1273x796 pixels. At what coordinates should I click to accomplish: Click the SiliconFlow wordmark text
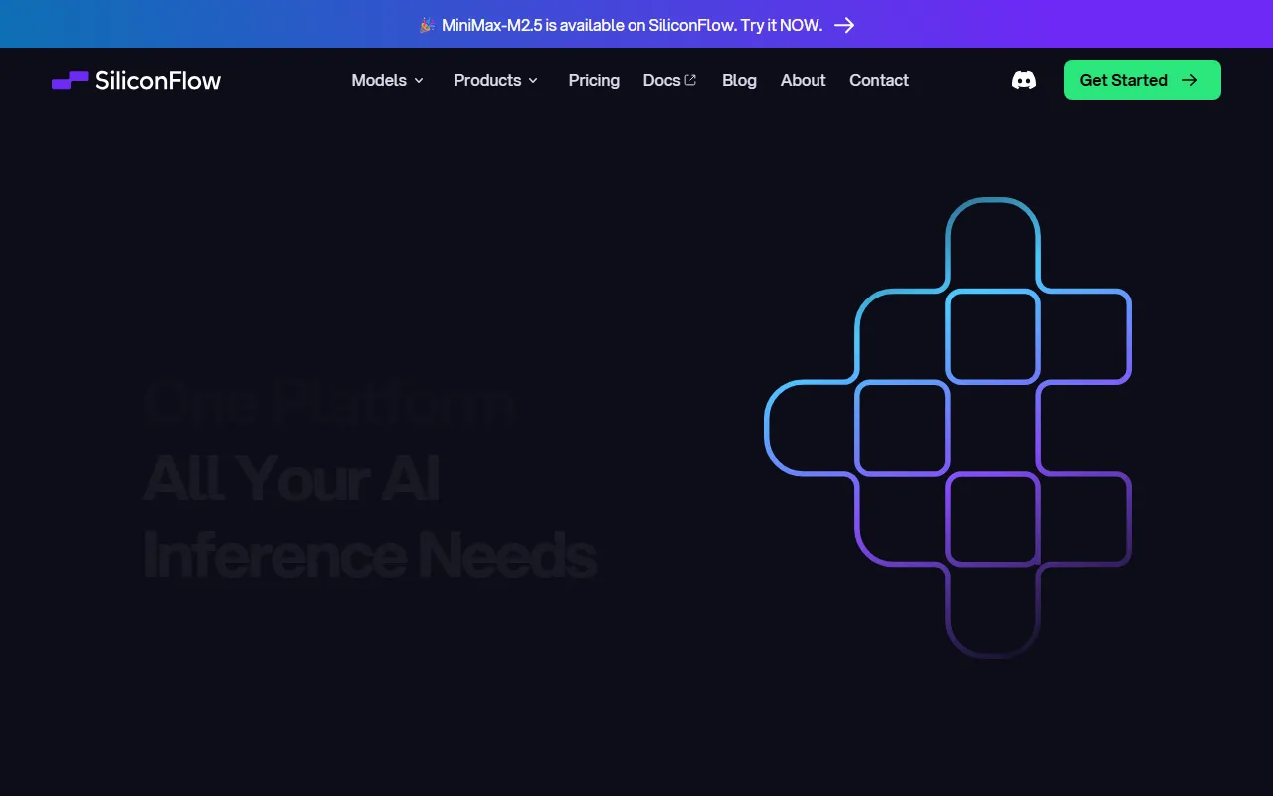click(158, 80)
